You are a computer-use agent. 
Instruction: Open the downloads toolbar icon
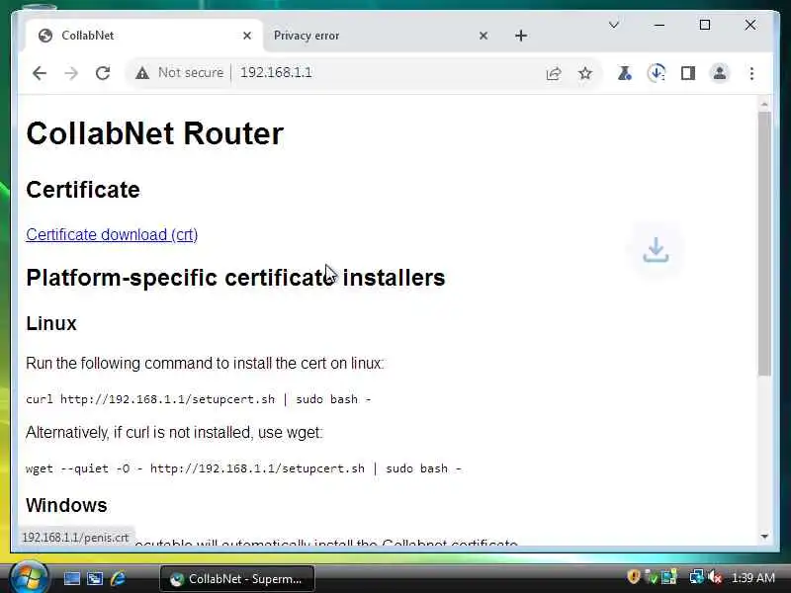point(657,73)
